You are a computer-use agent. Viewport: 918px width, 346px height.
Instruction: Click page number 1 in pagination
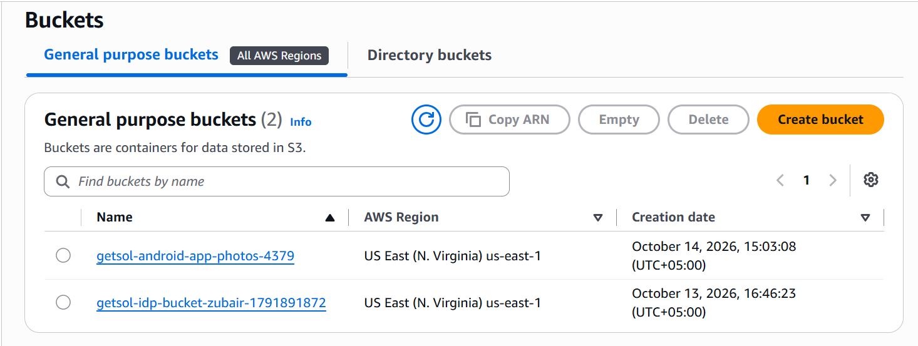click(x=807, y=180)
